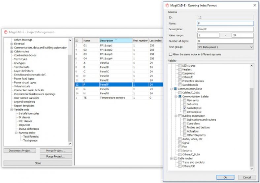Expand Communication, data and building automation node
Viewport: 260px width, 183px height.
pos(12,47)
